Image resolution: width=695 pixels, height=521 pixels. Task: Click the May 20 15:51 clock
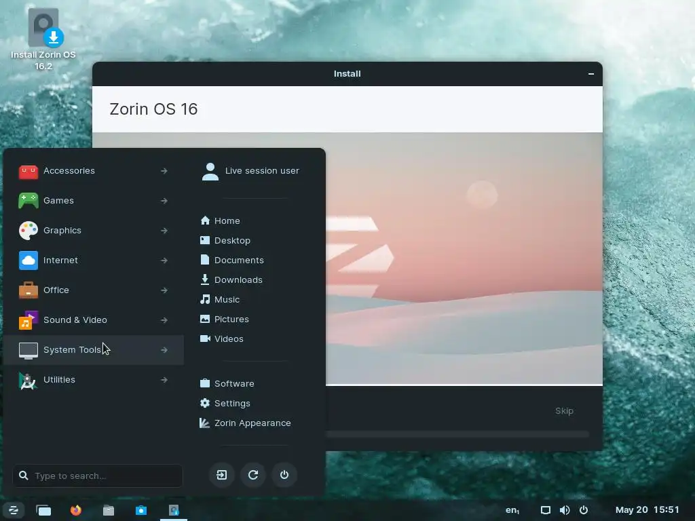pyautogui.click(x=647, y=510)
